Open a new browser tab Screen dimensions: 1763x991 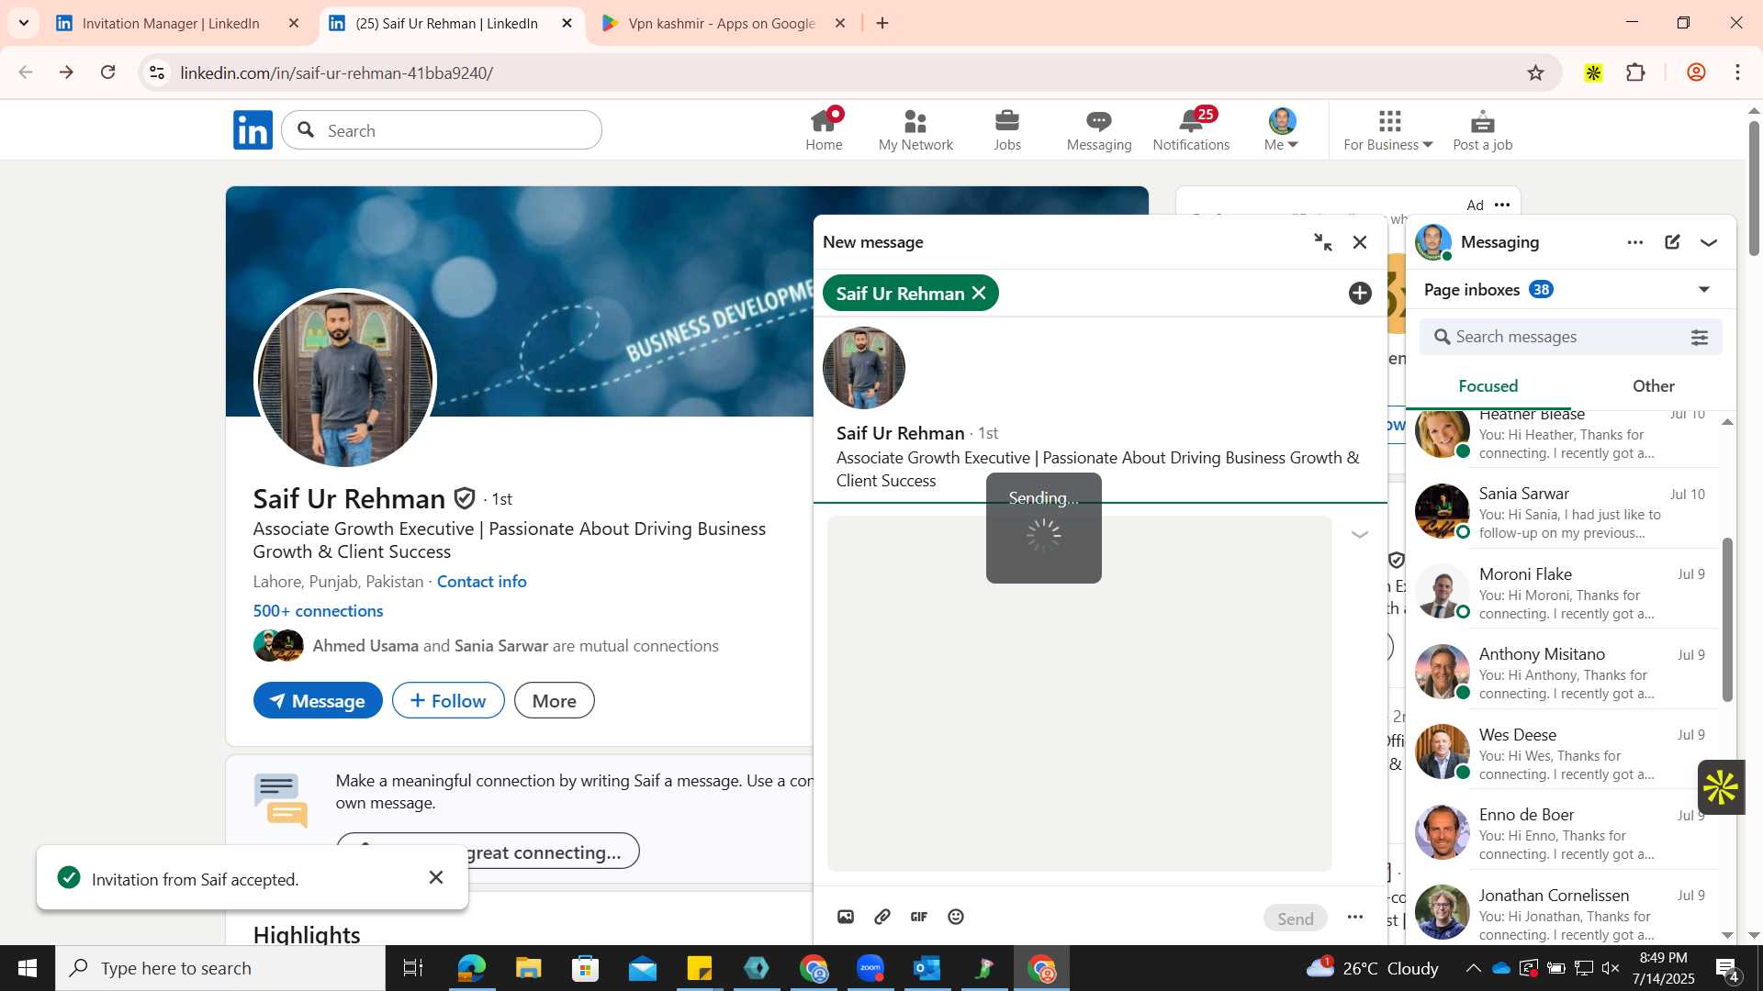(882, 24)
